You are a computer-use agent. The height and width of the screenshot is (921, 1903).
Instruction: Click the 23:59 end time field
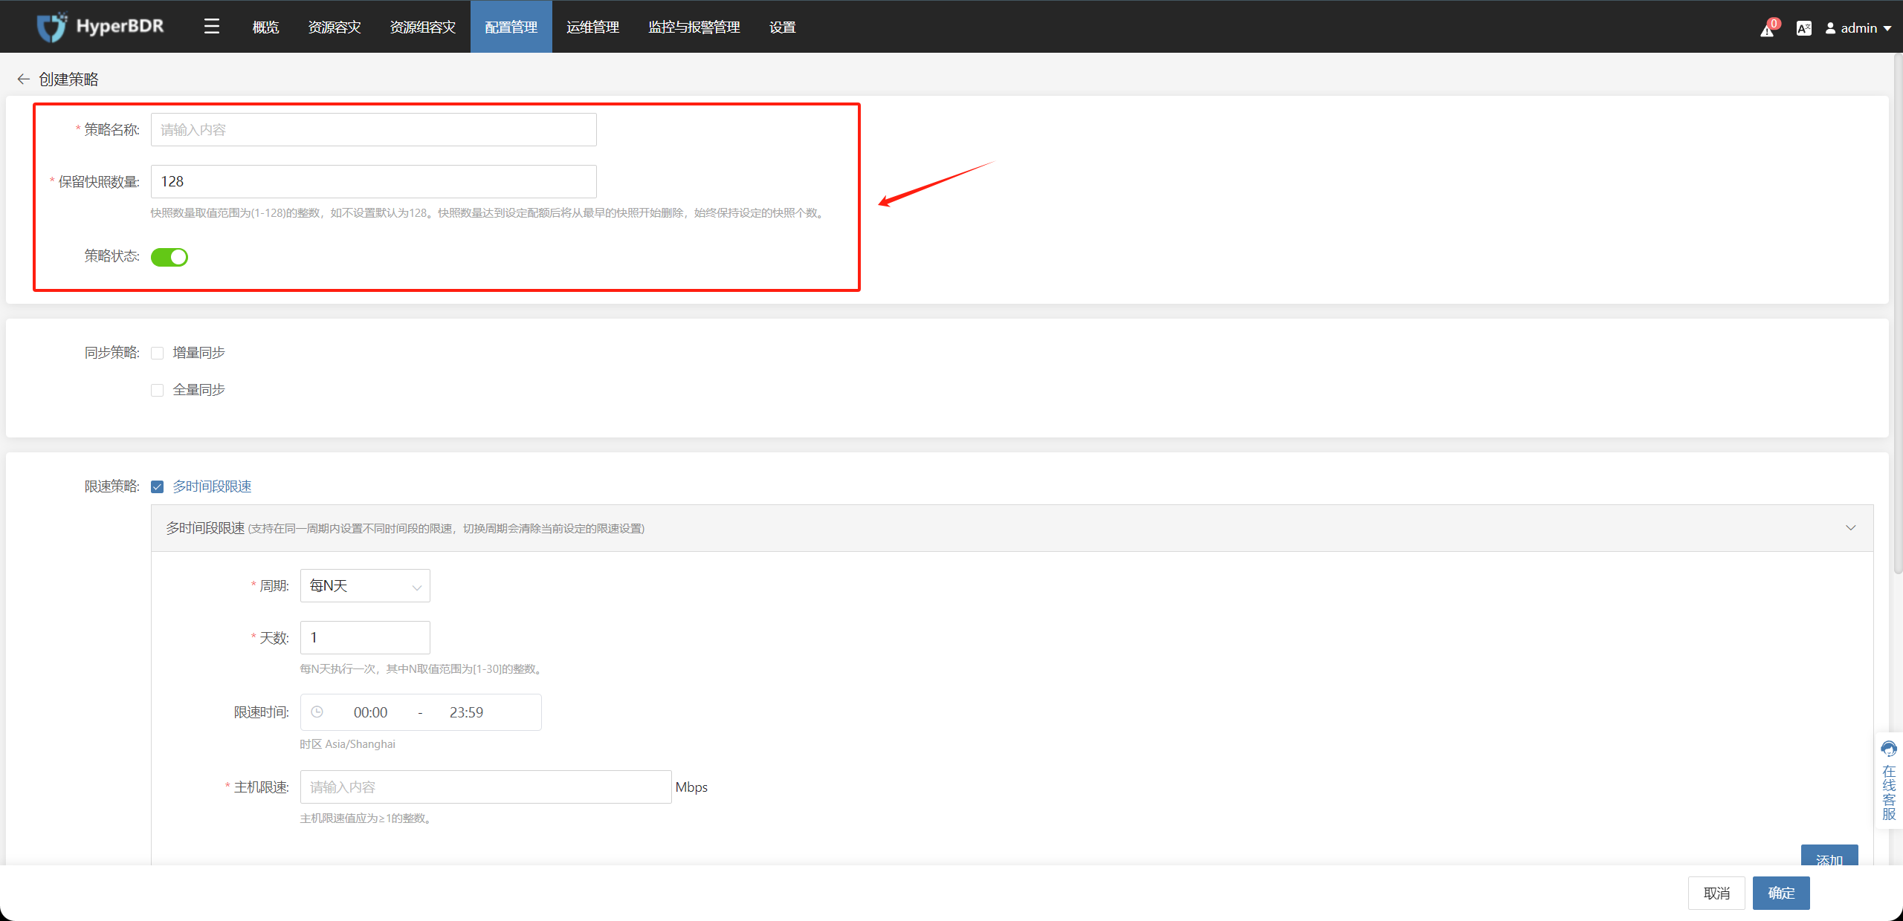pos(466,712)
